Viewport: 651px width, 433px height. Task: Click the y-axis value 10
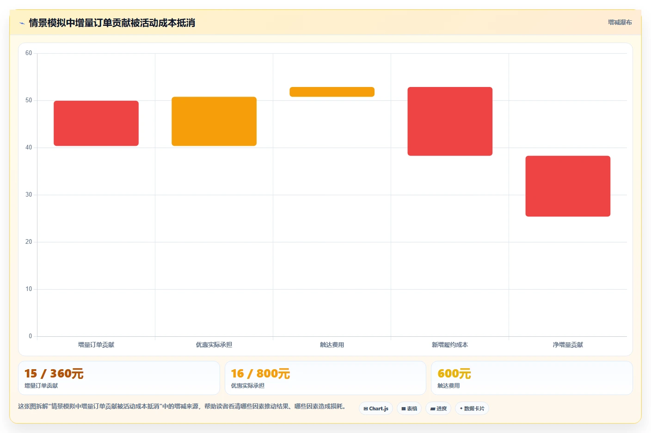(x=29, y=289)
